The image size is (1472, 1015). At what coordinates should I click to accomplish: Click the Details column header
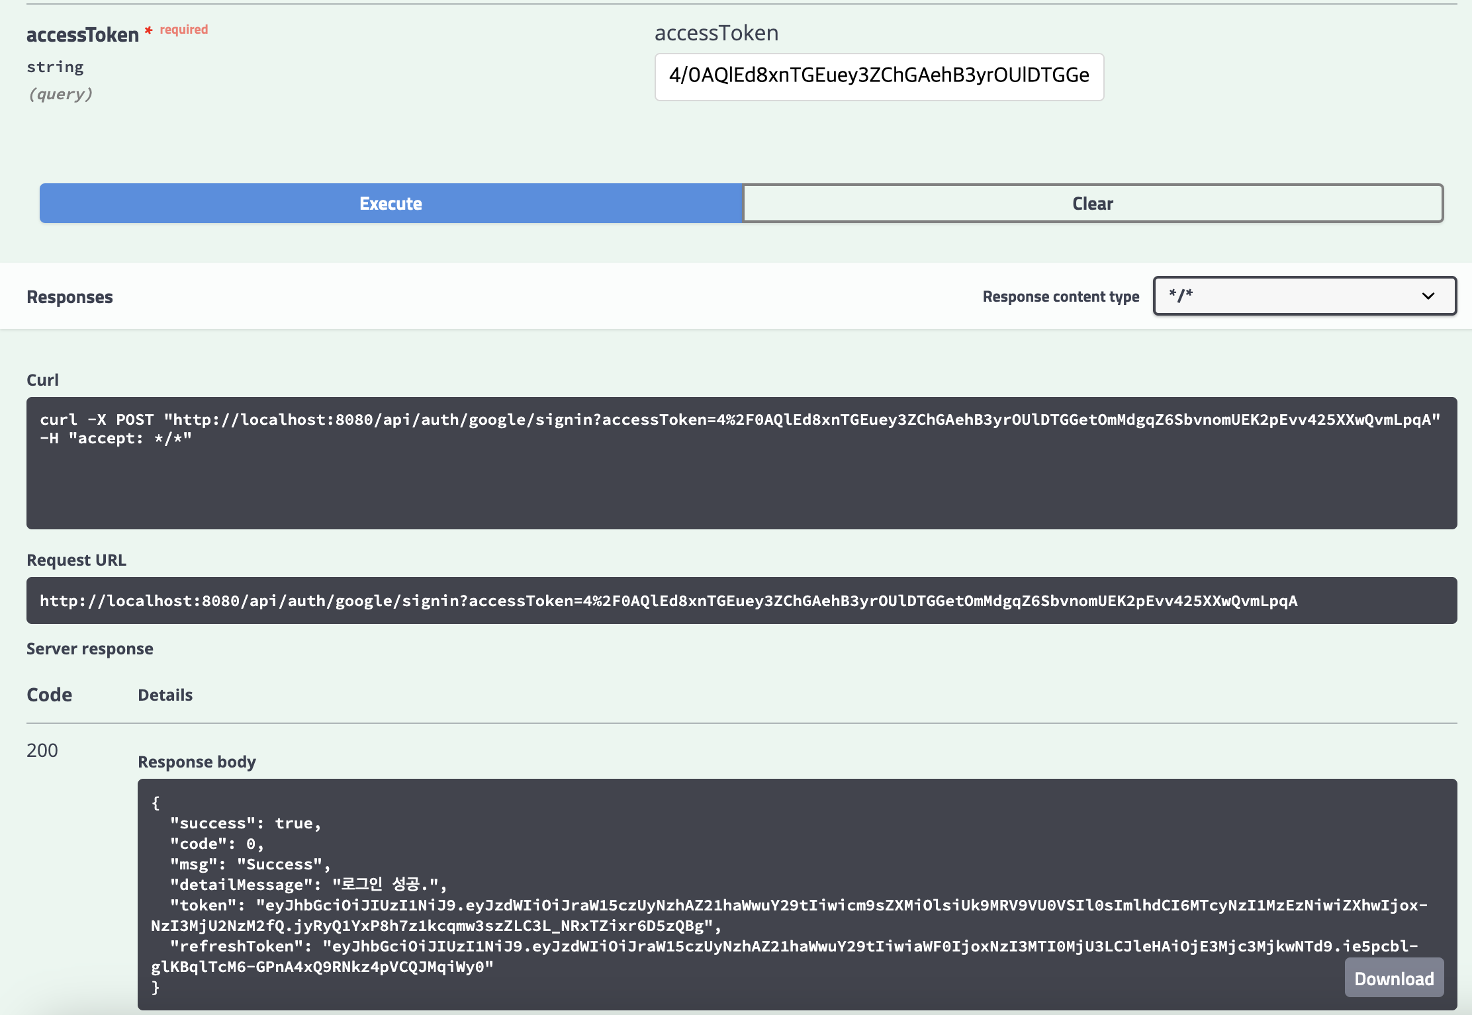(x=165, y=695)
